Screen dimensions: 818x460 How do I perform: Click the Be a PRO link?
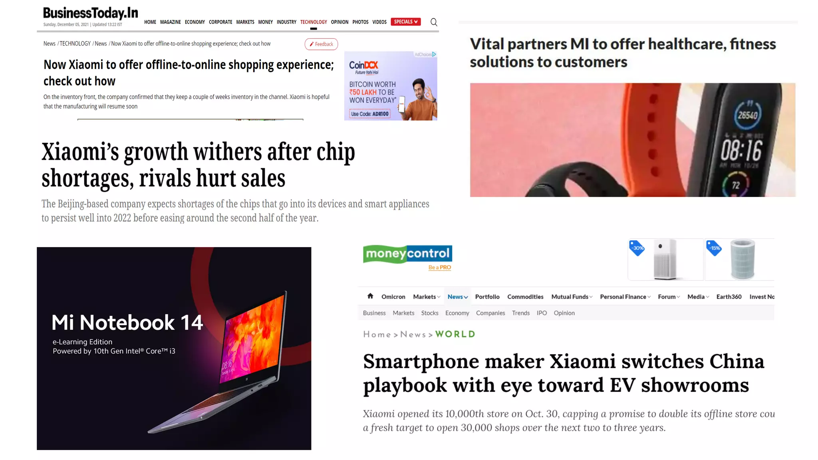(439, 267)
